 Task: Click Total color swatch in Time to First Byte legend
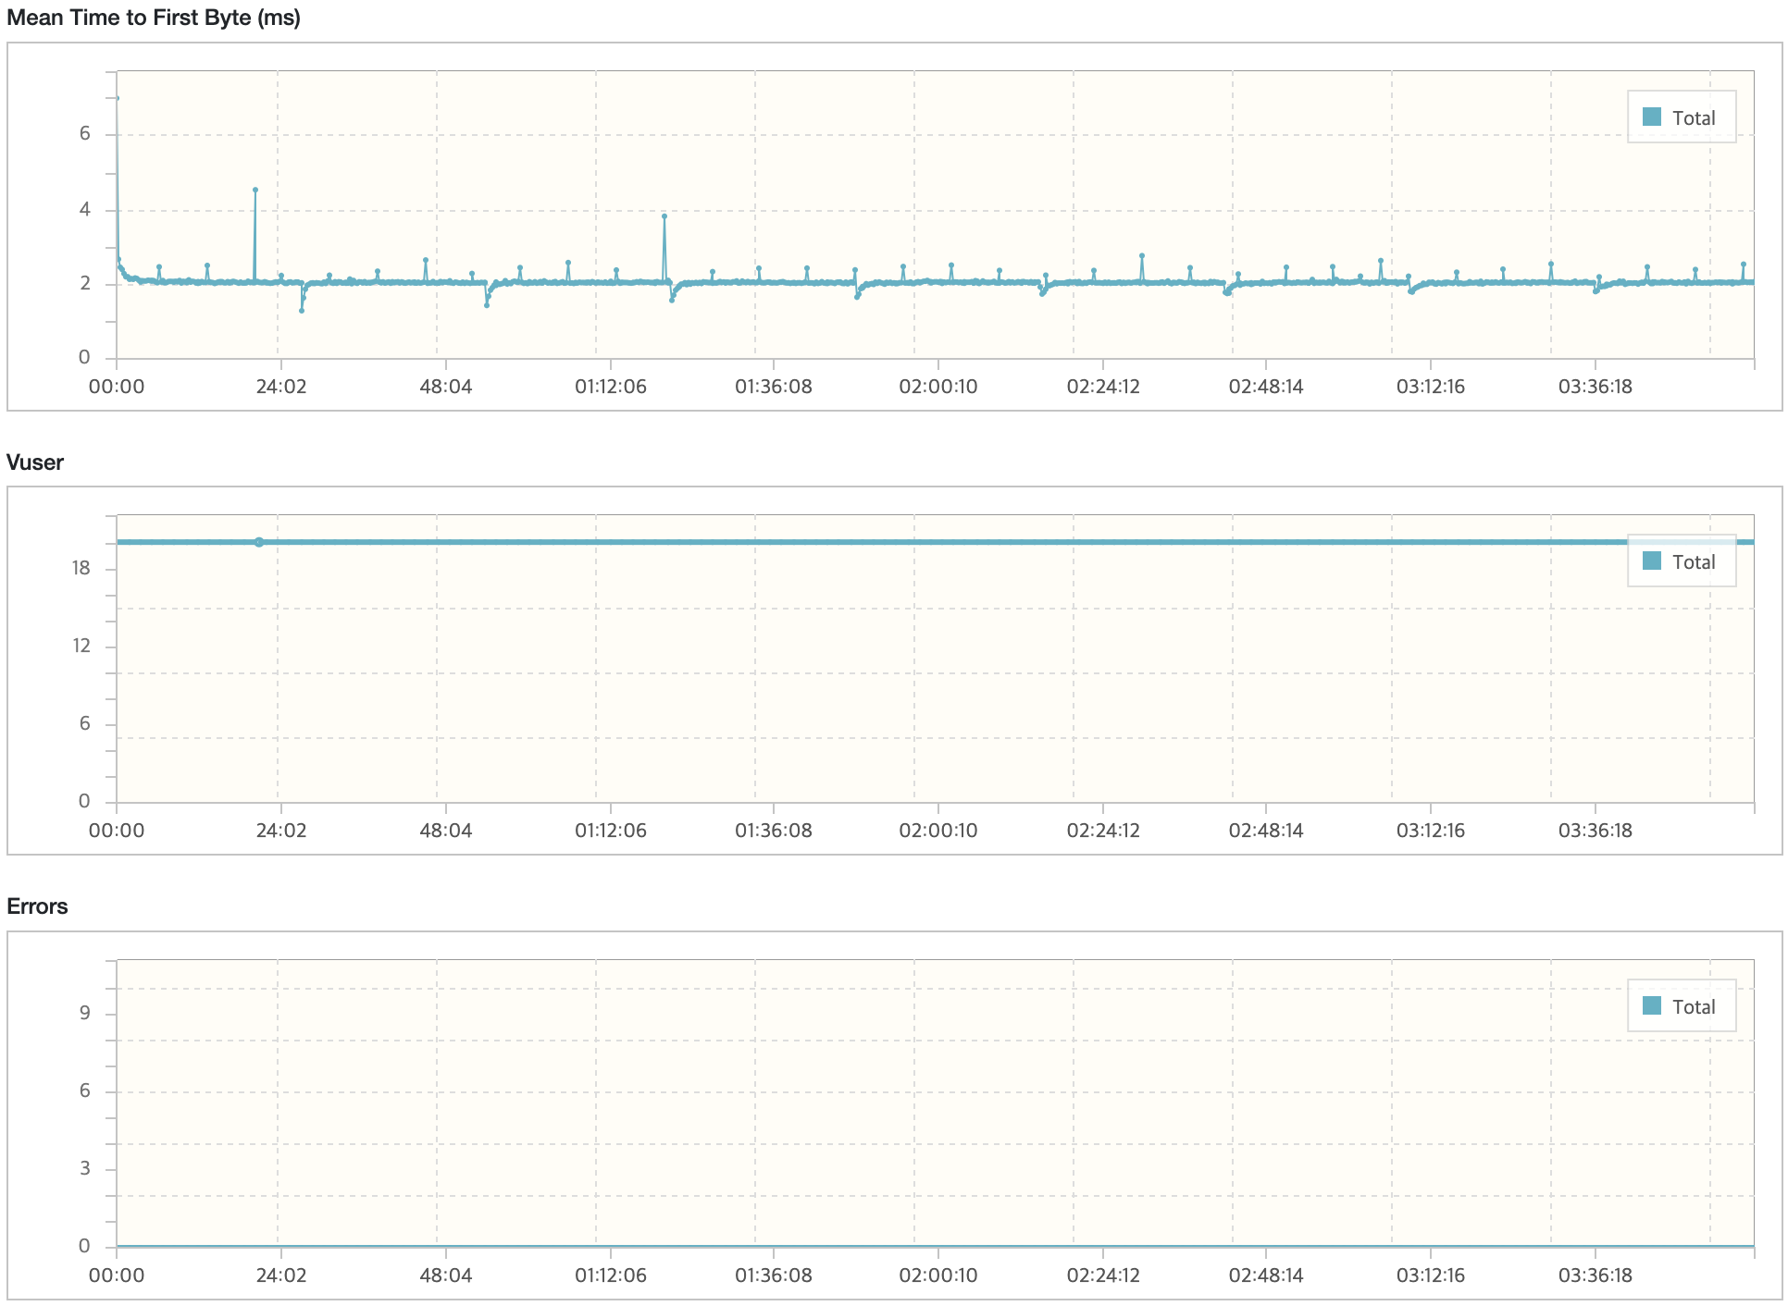point(1651,117)
